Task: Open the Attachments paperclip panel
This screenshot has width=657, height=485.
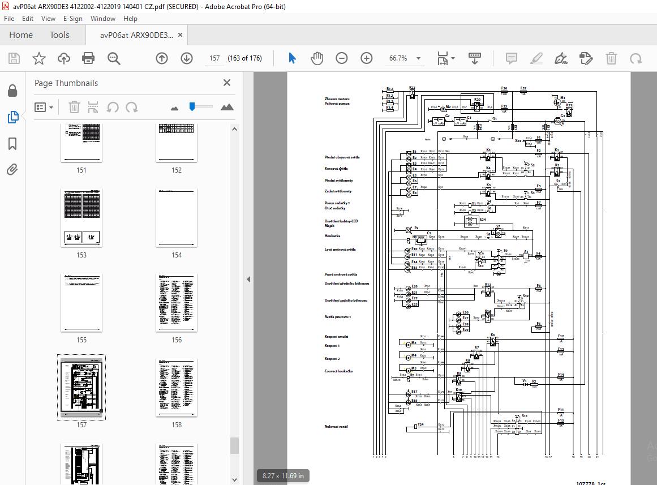Action: [12, 169]
